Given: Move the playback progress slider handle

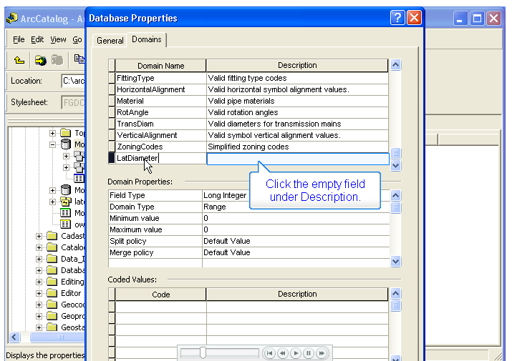Looking at the screenshot, I should tap(203, 353).
